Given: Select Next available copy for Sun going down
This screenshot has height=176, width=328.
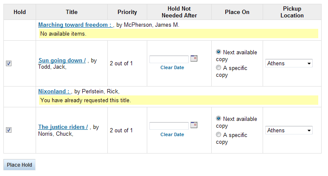Looking at the screenshot, I should click(x=219, y=52).
